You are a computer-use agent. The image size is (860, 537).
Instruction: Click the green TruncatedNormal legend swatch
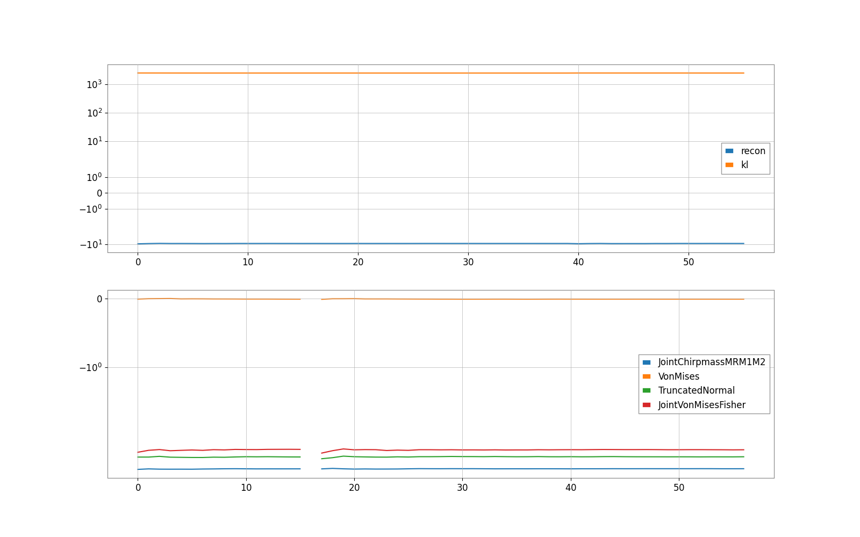click(x=647, y=390)
